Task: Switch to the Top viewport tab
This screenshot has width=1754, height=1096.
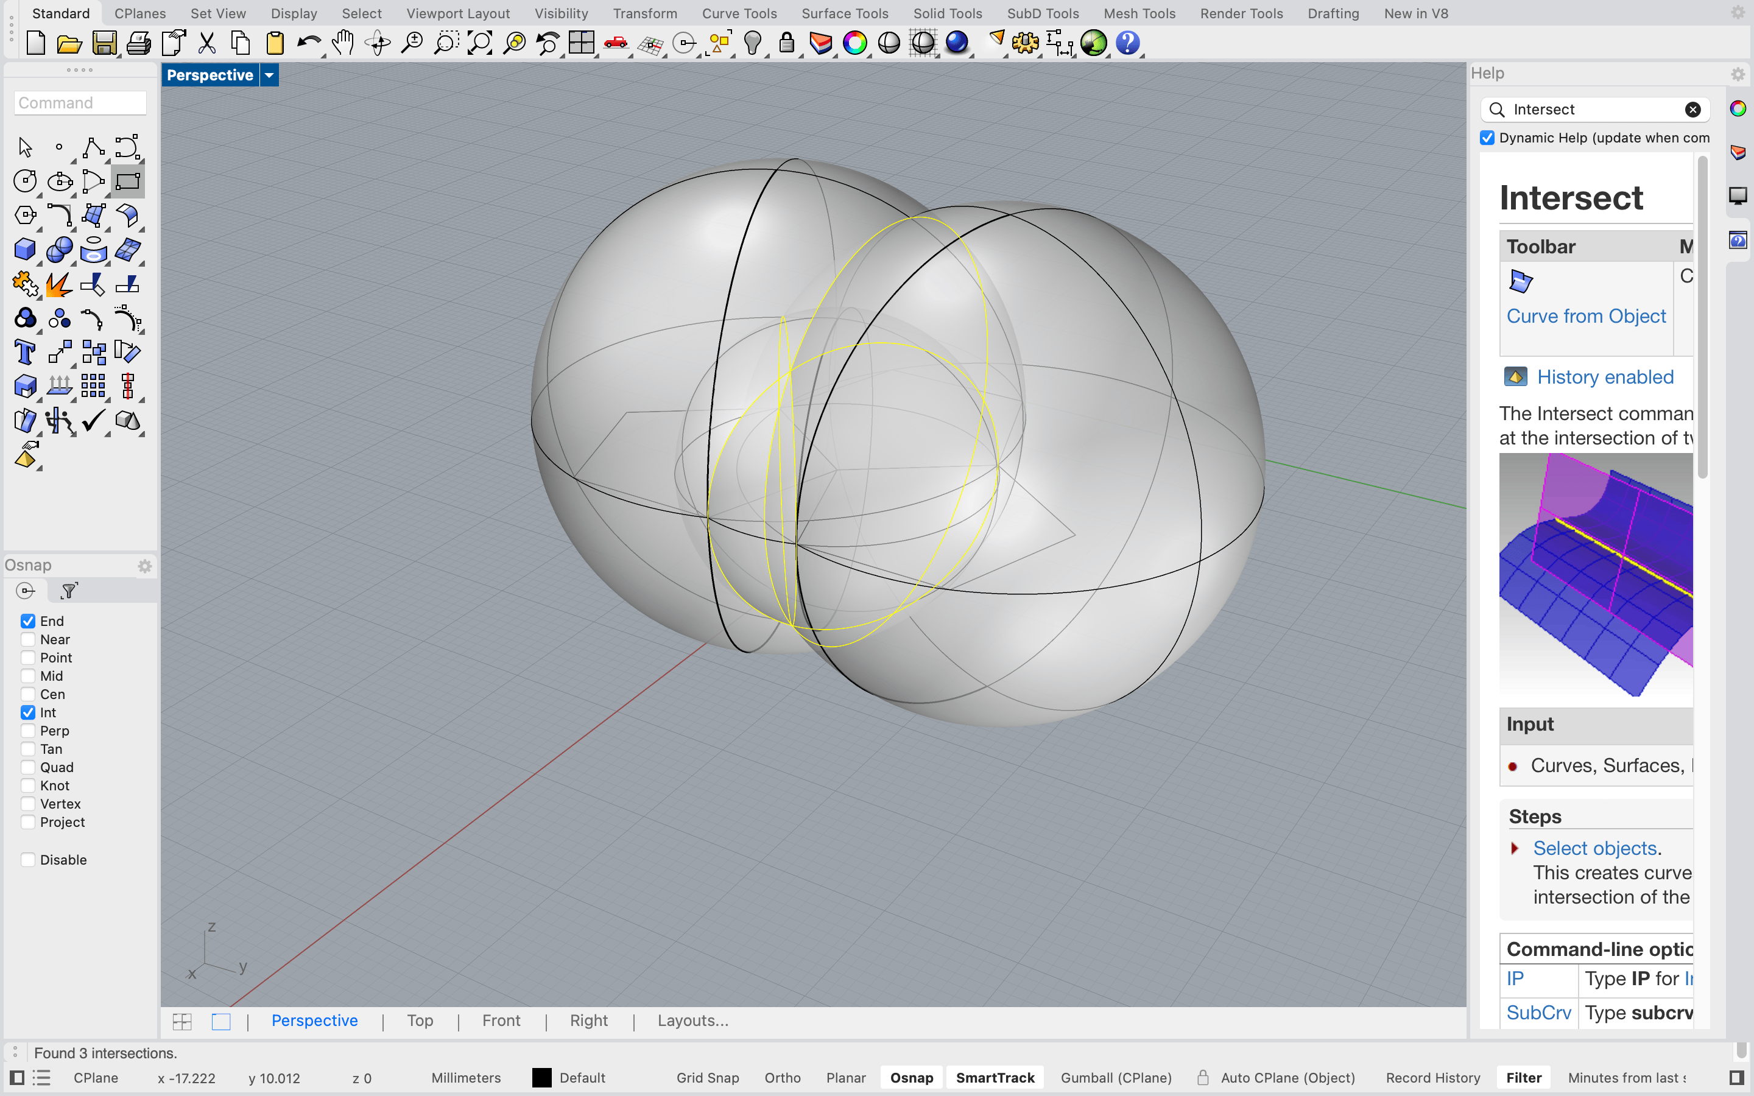Action: pos(420,1020)
